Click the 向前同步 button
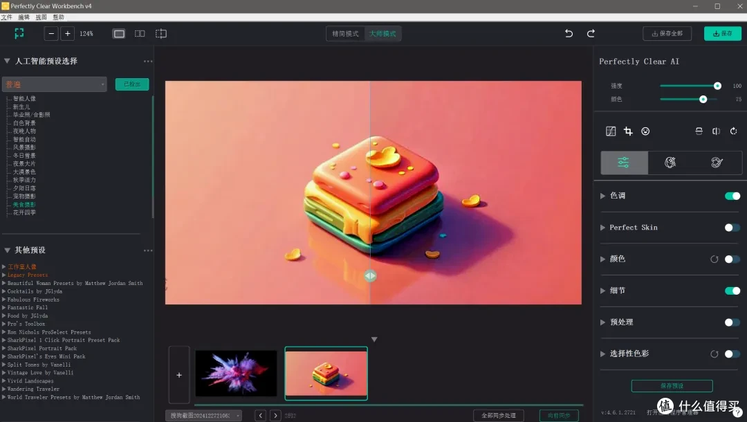Image resolution: width=747 pixels, height=422 pixels. coord(559,415)
